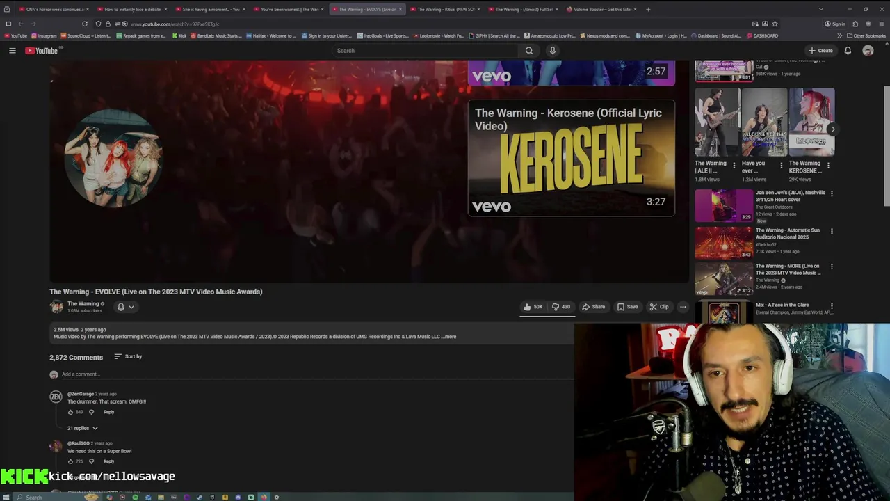
Task: Click the Clip button
Action: tap(658, 307)
